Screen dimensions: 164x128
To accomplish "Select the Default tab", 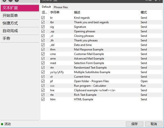I will click(x=46, y=7).
